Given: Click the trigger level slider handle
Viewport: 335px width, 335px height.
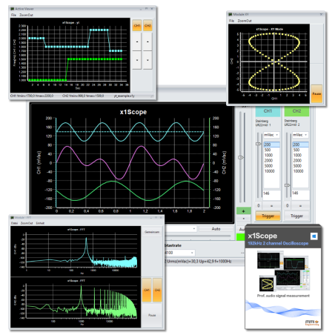Looking at the screenshot, I should pos(241,157).
